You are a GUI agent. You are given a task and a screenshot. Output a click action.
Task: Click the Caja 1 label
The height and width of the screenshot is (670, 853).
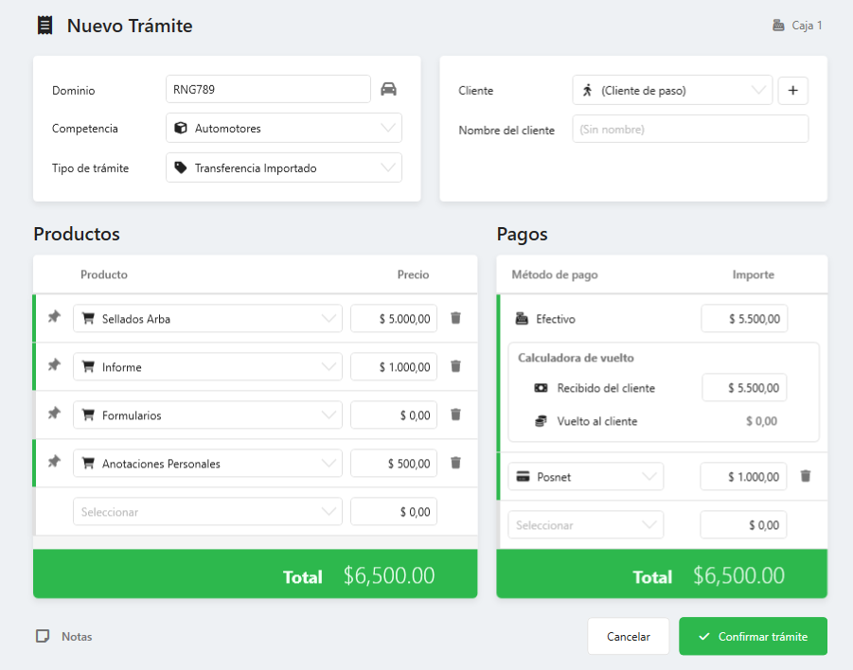point(807,26)
